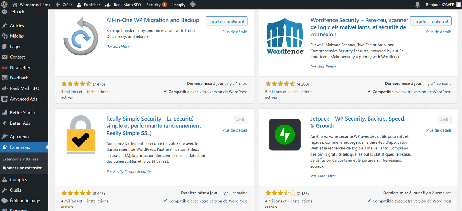
Task: Open Better Studio in the sidebar
Action: click(x=23, y=113)
